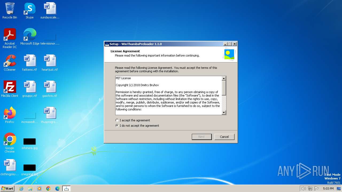The width and height of the screenshot is (342, 192).
Task: Select sundayscale document icon
Action: (50, 11)
